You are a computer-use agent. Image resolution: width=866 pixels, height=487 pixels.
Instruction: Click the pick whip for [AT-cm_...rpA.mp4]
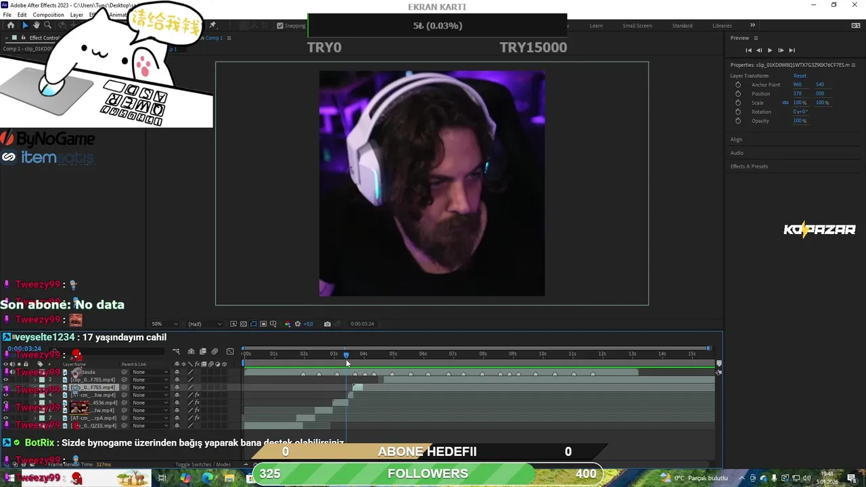click(124, 418)
